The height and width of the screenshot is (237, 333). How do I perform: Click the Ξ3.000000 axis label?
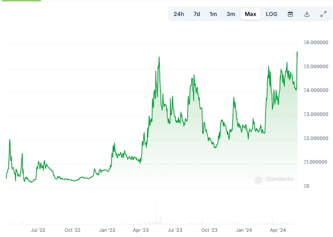point(316,114)
